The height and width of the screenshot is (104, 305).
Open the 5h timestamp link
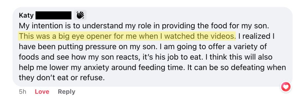tap(22, 92)
